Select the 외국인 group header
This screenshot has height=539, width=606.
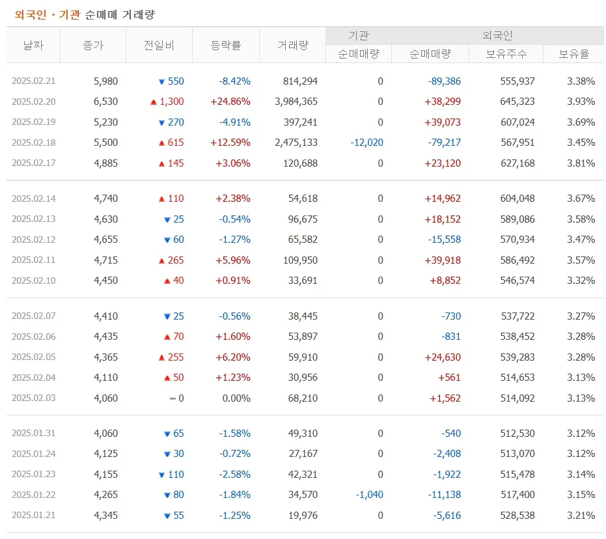(499, 35)
